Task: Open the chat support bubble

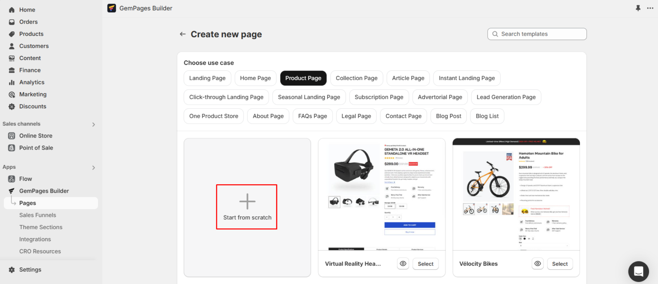Action: click(638, 271)
